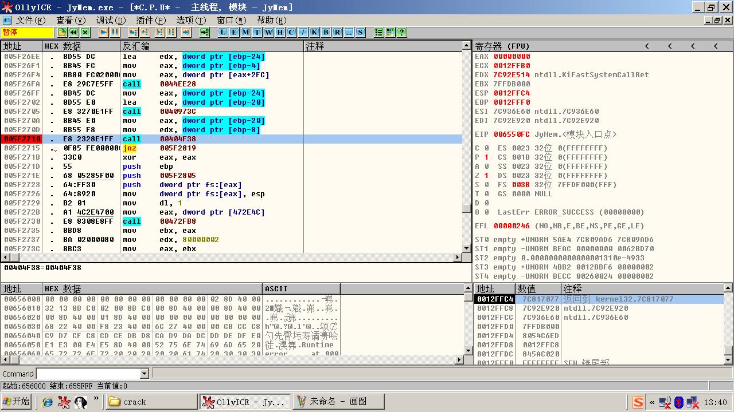Screen dimensions: 734x412
Task: Show Source with S button
Action: [360, 33]
